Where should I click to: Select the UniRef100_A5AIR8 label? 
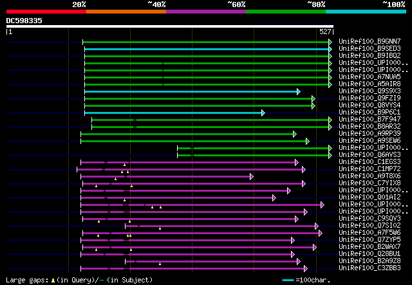370,84
